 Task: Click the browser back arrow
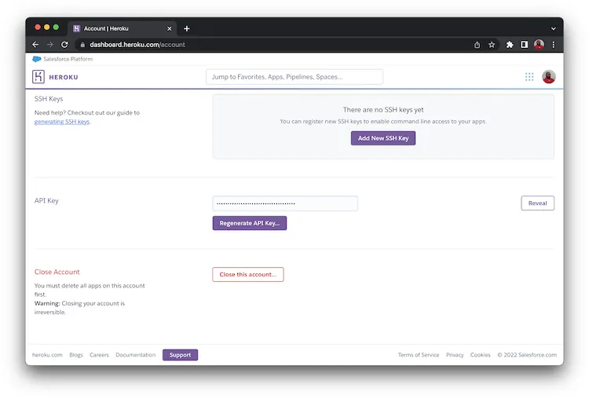tap(35, 44)
